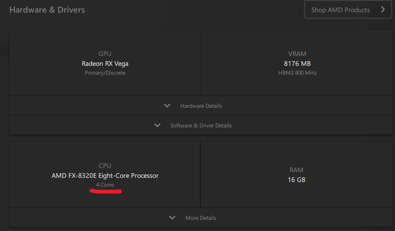This screenshot has width=395, height=231.
Task: Click the GPU label in the first tile
Action: pyautogui.click(x=105, y=54)
